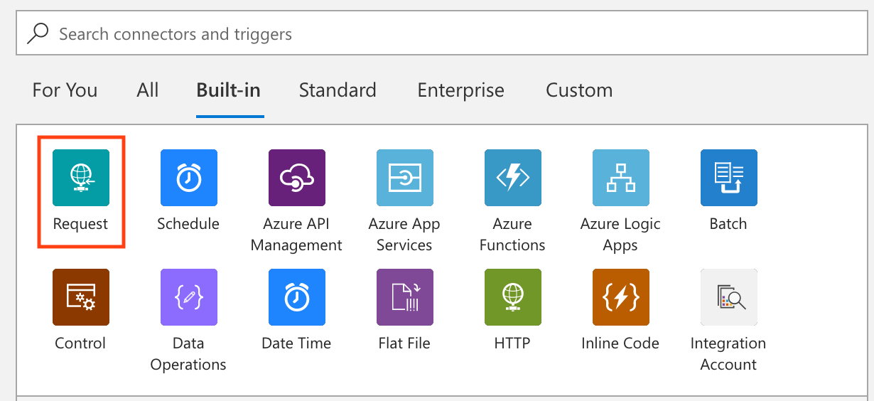Focus the Search connectors and triggers field
This screenshot has width=874, height=401.
tap(442, 33)
